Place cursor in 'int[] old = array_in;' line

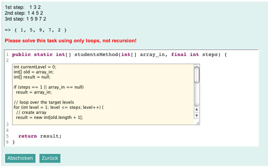(34, 72)
